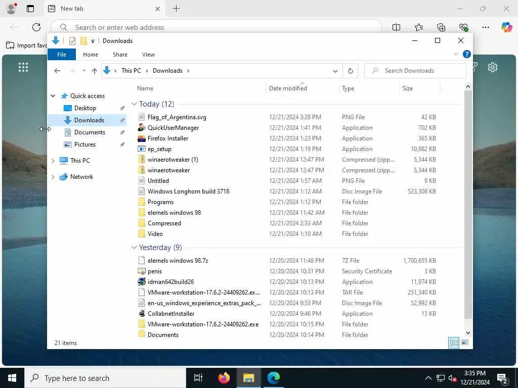The width and height of the screenshot is (518, 388).
Task: Sort files by the Name column
Action: pyautogui.click(x=145, y=88)
